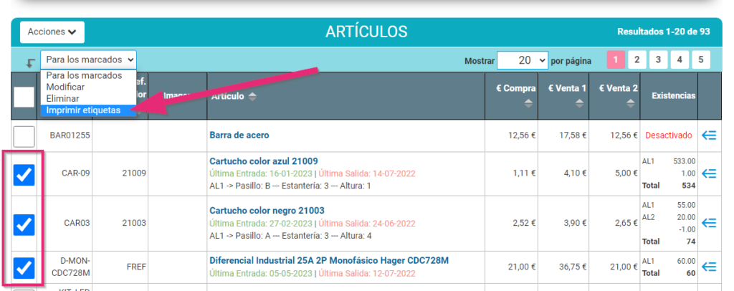The image size is (734, 291).
Task: Toggle the select-all checkbox in header
Action: click(x=24, y=97)
